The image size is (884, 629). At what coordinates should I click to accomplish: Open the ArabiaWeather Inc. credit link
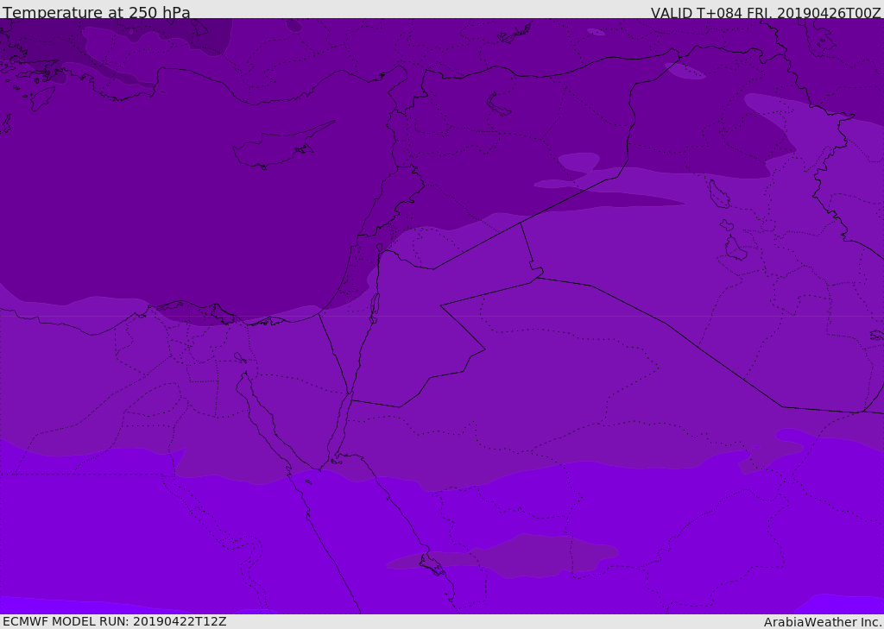[x=823, y=622]
